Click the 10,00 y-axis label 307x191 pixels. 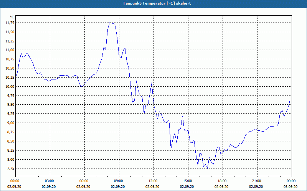click(10, 87)
